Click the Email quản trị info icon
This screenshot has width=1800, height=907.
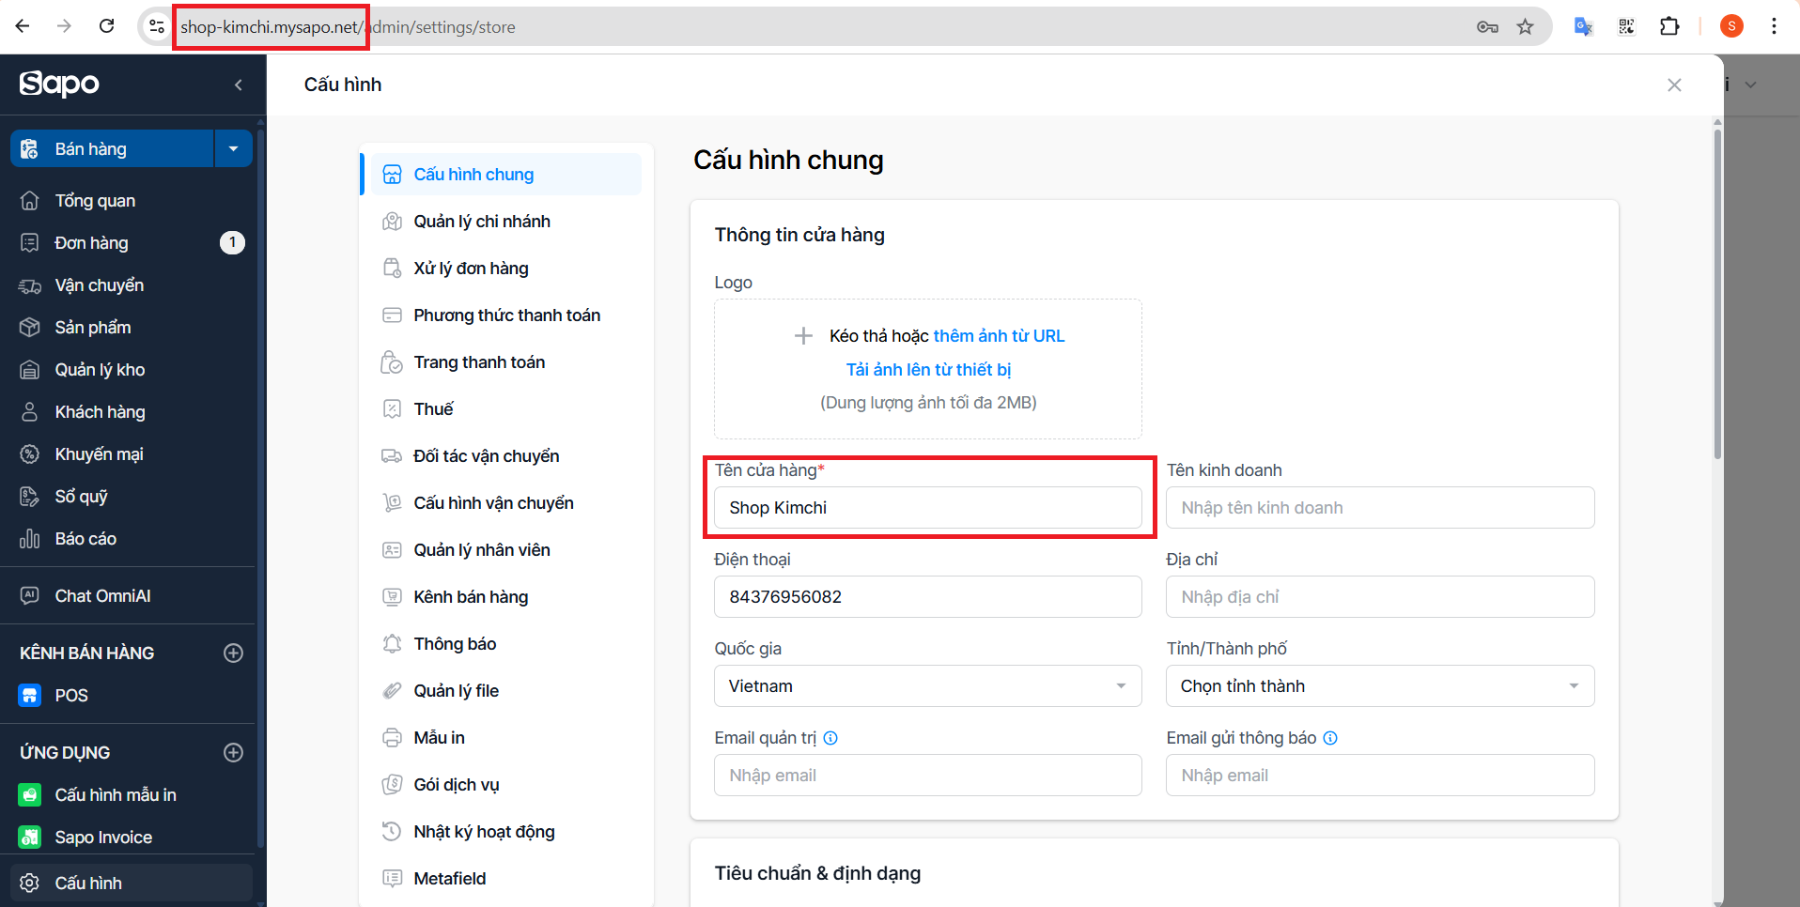830,738
